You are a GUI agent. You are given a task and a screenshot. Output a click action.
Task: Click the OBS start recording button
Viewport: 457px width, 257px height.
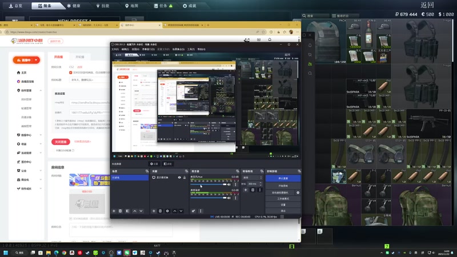(283, 186)
